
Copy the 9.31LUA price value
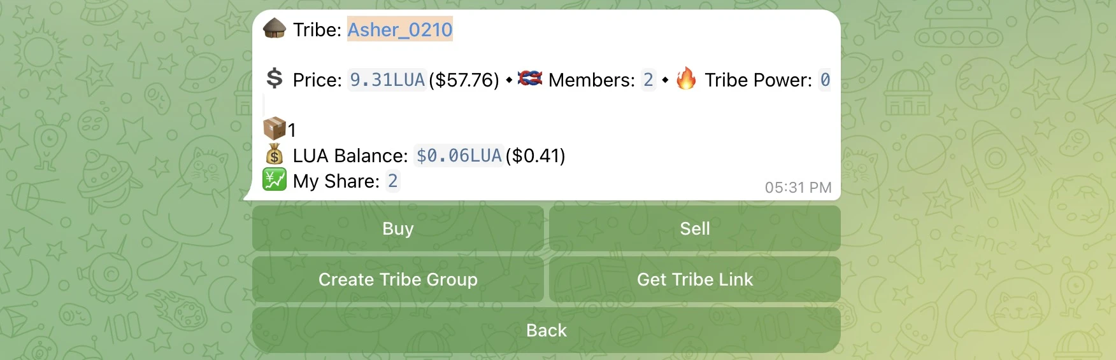click(x=387, y=80)
